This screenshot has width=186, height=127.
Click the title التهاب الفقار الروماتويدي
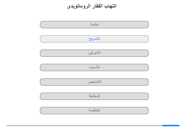click(92, 6)
